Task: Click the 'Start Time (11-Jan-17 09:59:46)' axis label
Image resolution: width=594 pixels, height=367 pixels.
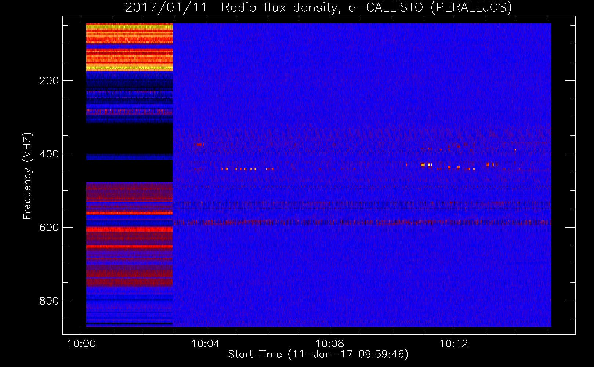Action: 318,355
